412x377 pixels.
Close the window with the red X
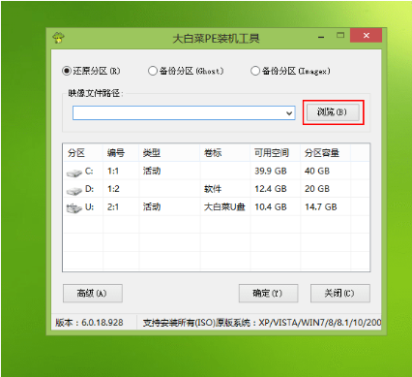point(367,36)
